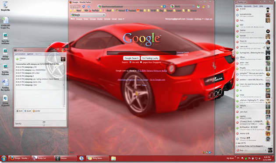The image size is (276, 163).
Task: Click the dr.shah buddy avatar
Action: (268, 10)
